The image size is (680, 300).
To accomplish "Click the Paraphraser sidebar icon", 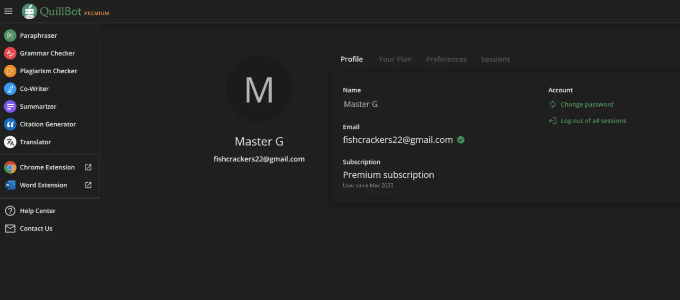I will pyautogui.click(x=10, y=36).
